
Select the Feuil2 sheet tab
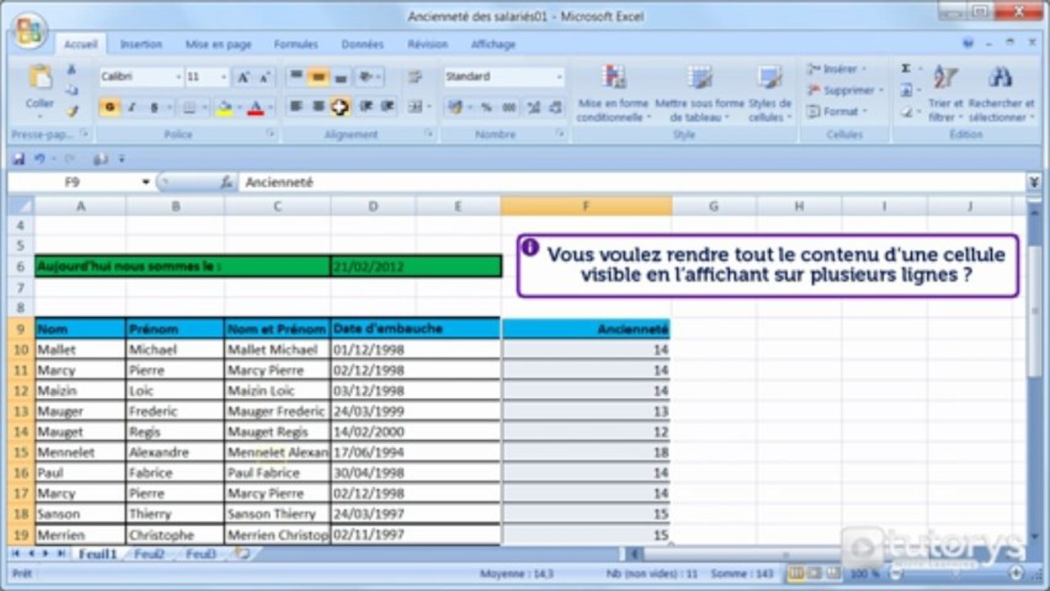149,554
